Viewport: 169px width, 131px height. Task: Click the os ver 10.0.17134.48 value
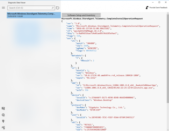[x=112, y=75]
